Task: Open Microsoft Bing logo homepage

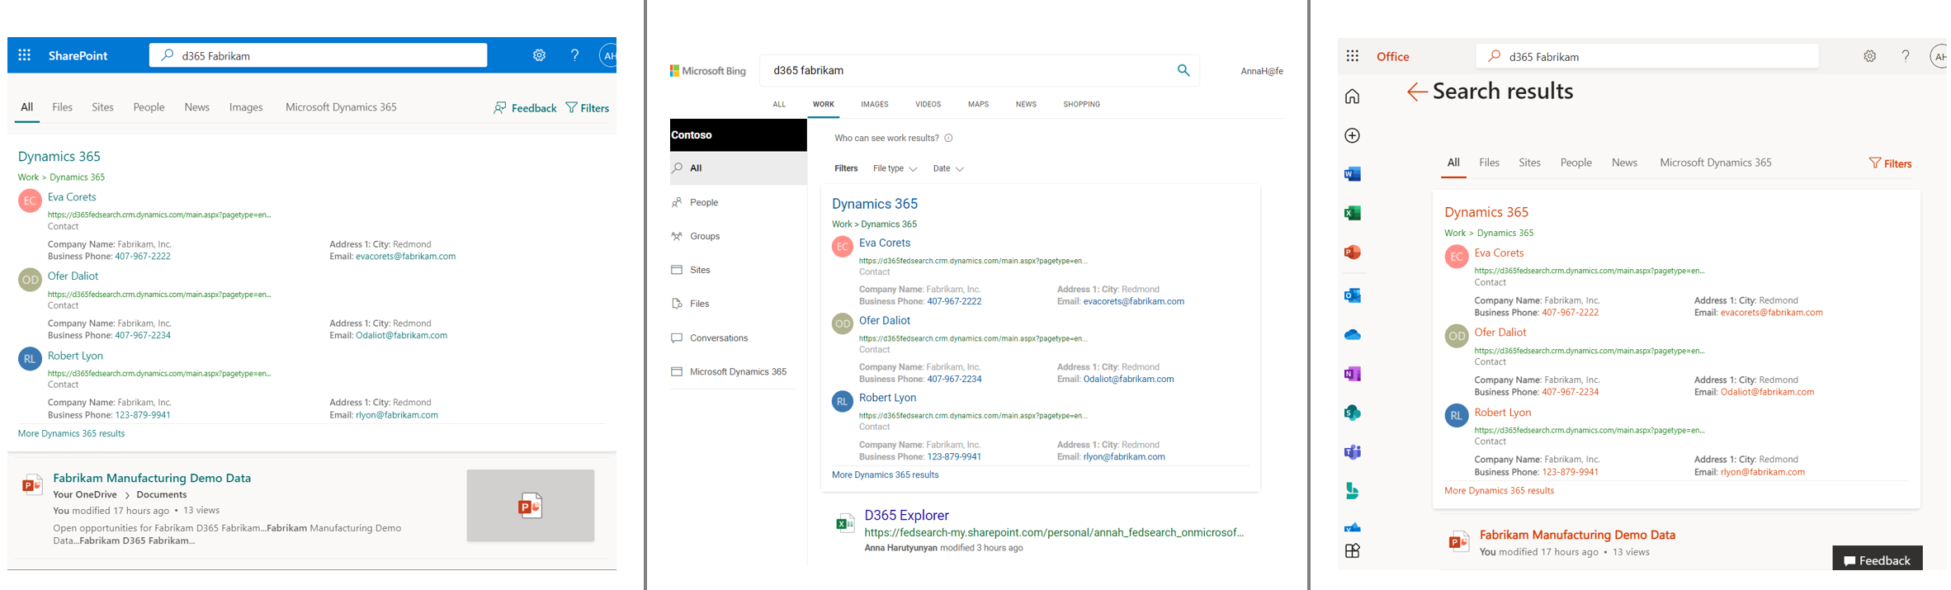Action: click(x=707, y=71)
